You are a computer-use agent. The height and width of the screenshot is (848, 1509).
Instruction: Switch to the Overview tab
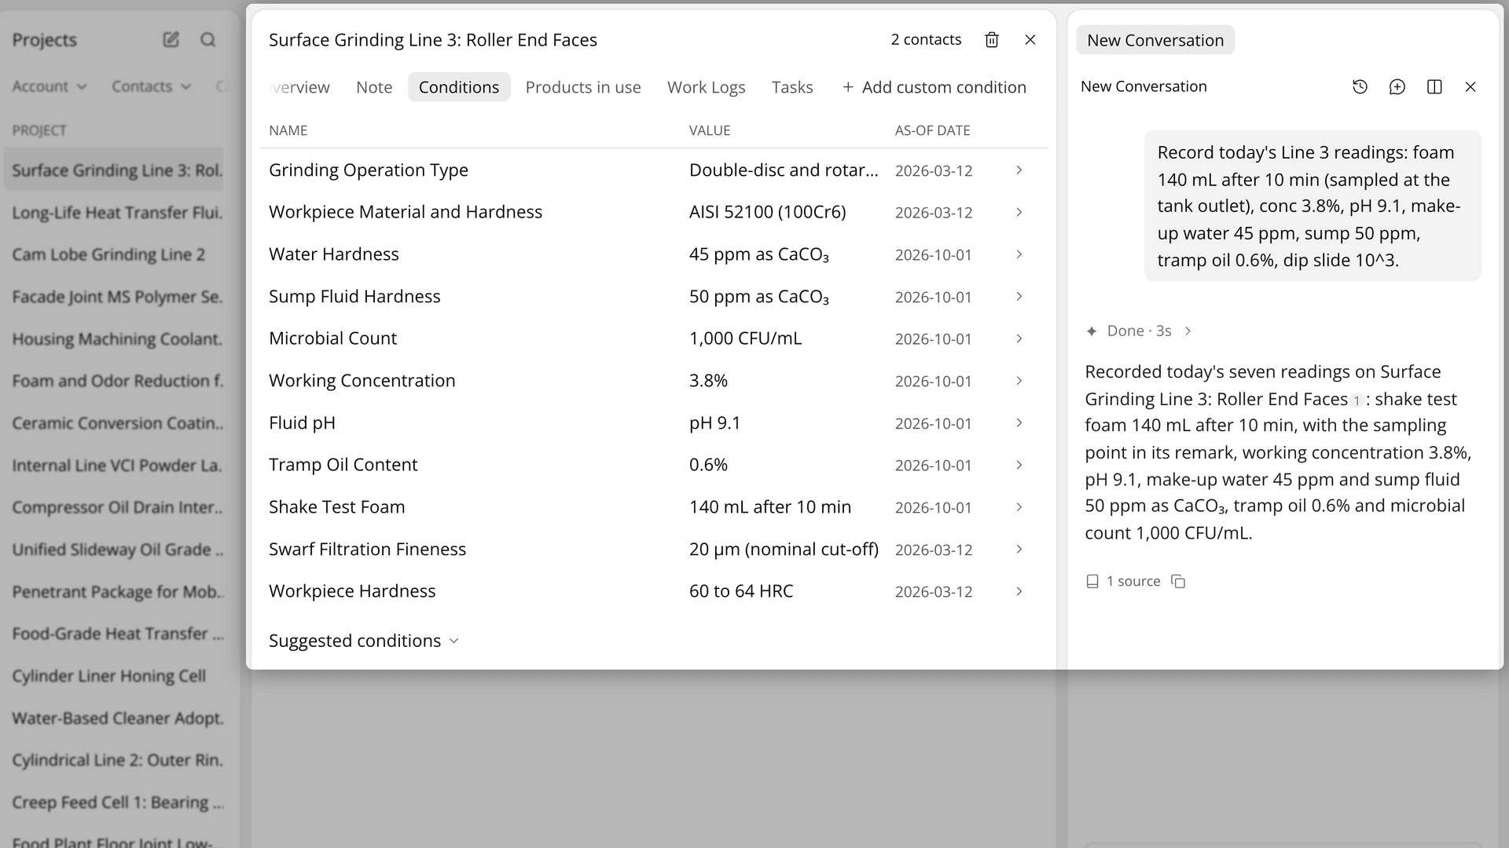(299, 87)
